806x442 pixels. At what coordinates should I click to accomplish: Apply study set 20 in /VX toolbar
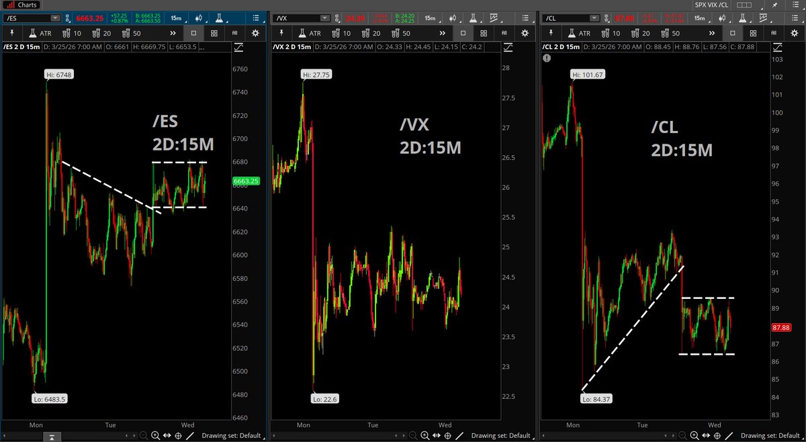click(x=371, y=33)
